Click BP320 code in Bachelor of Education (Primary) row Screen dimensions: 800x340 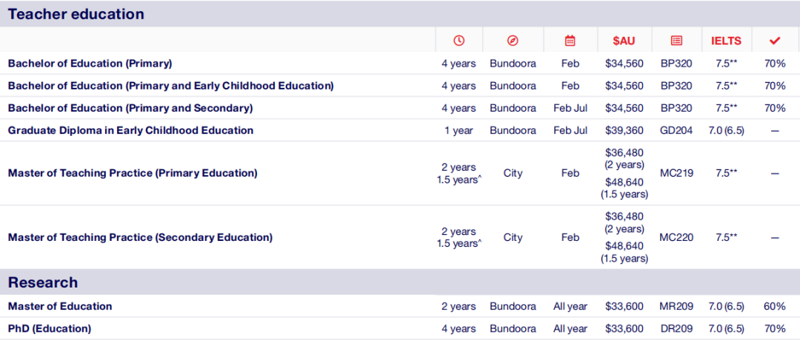pos(676,64)
